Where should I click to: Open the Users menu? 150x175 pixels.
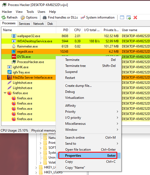pos(41,12)
